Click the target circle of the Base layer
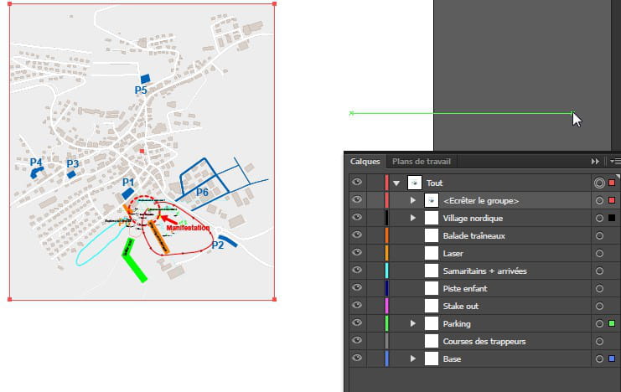This screenshot has height=392, width=621. pos(598,358)
